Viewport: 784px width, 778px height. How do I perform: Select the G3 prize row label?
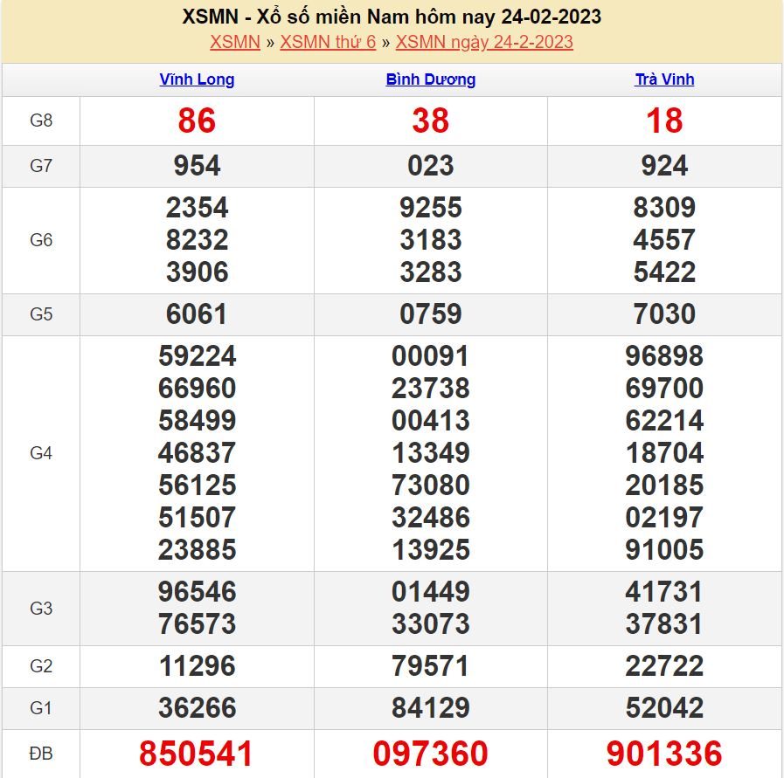pyautogui.click(x=41, y=609)
